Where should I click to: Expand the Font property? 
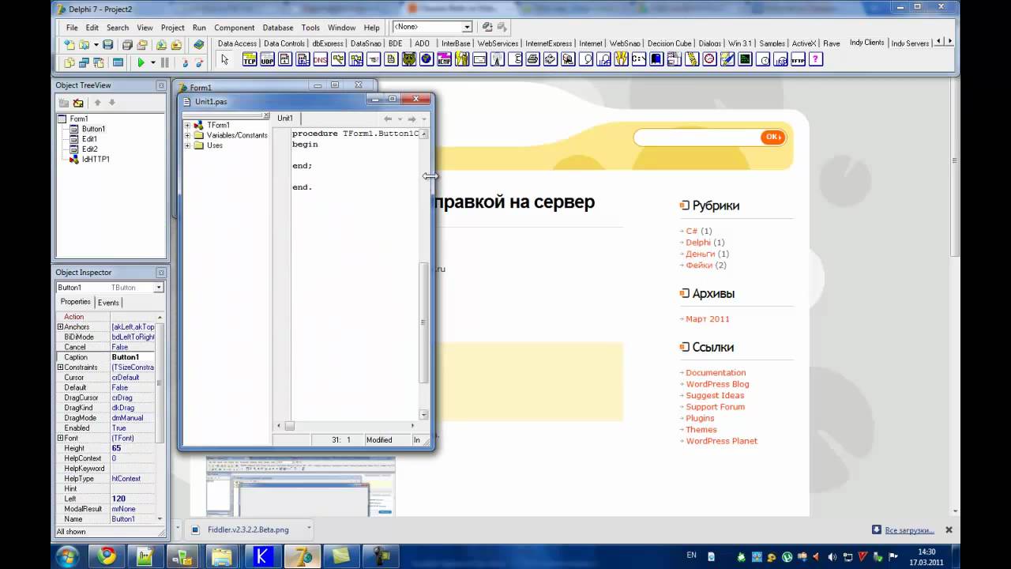pyautogui.click(x=60, y=438)
